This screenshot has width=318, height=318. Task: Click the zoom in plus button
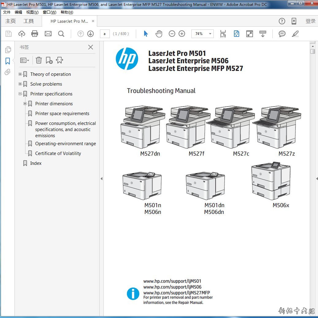(182, 34)
